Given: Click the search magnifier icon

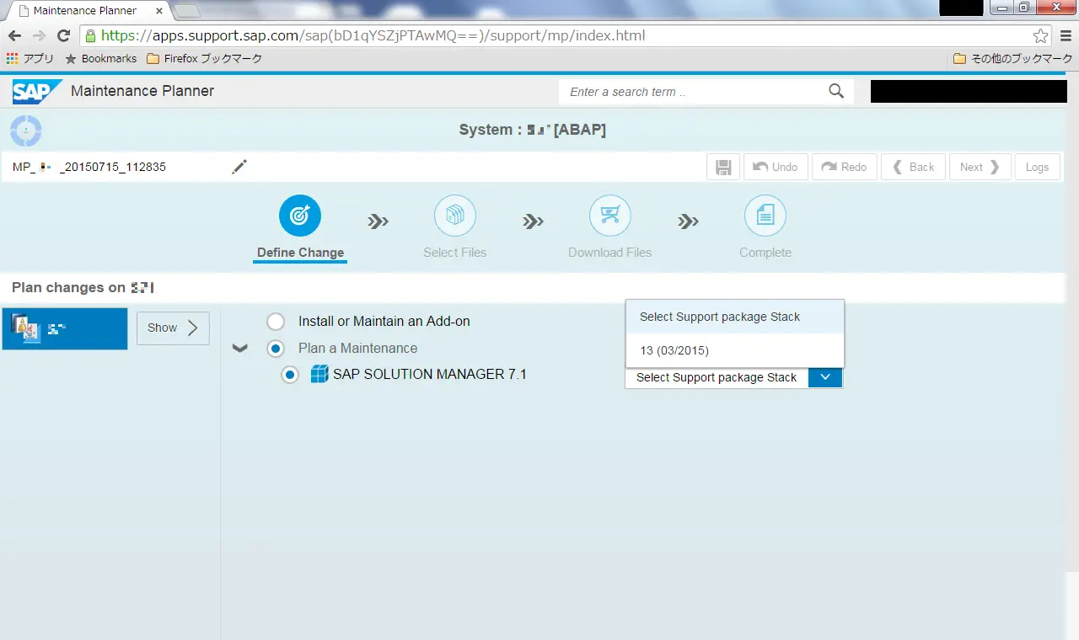Looking at the screenshot, I should [x=836, y=92].
